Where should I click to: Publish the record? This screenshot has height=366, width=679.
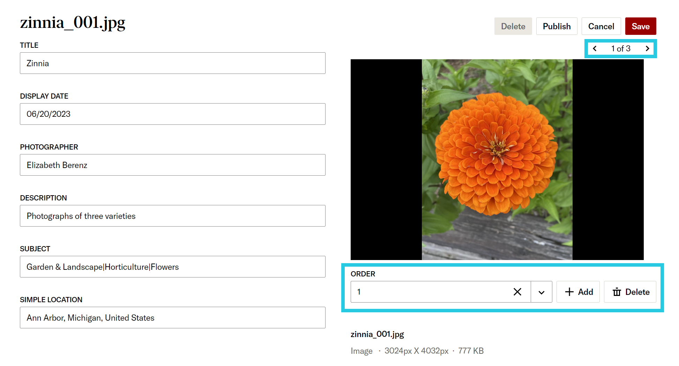click(557, 26)
